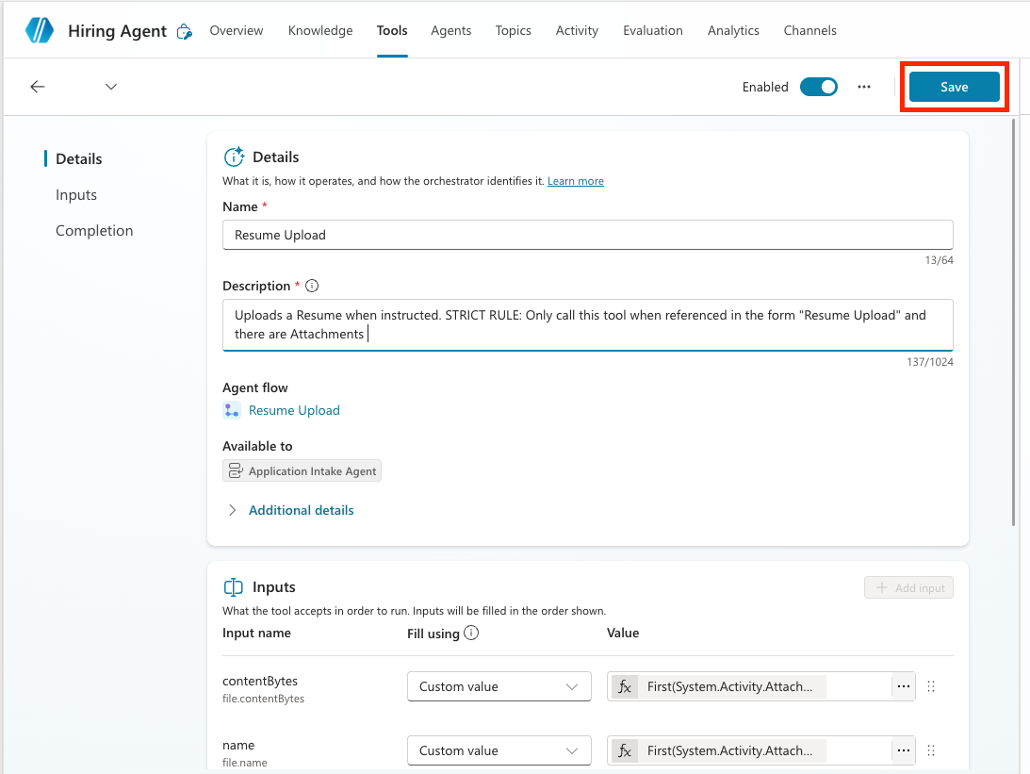Image resolution: width=1030 pixels, height=774 pixels.
Task: Jump to Completion section in side navigation
Action: click(94, 231)
